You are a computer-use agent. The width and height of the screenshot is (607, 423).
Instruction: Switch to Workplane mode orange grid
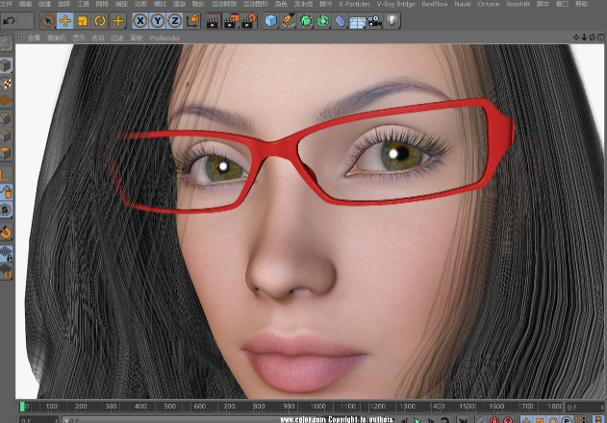[6, 101]
